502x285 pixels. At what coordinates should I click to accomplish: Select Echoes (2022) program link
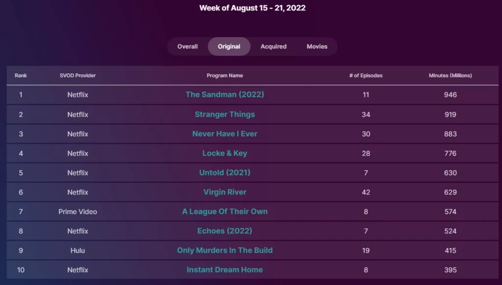tap(225, 231)
